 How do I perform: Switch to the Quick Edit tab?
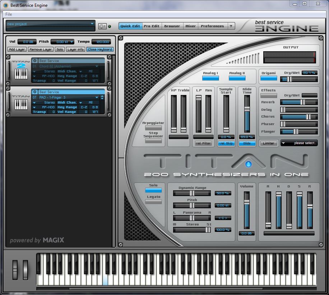click(130, 26)
